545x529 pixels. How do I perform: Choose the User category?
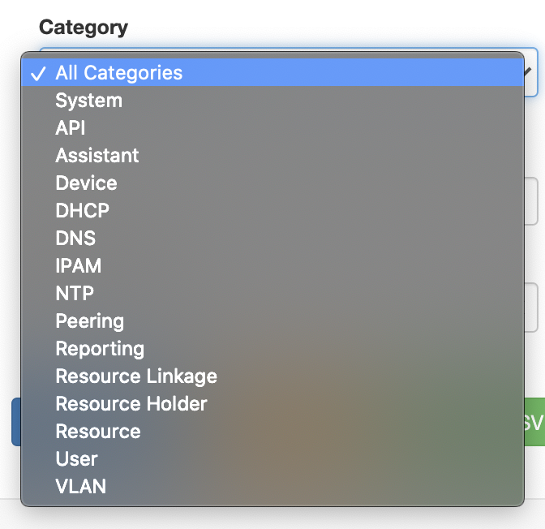[x=76, y=459]
